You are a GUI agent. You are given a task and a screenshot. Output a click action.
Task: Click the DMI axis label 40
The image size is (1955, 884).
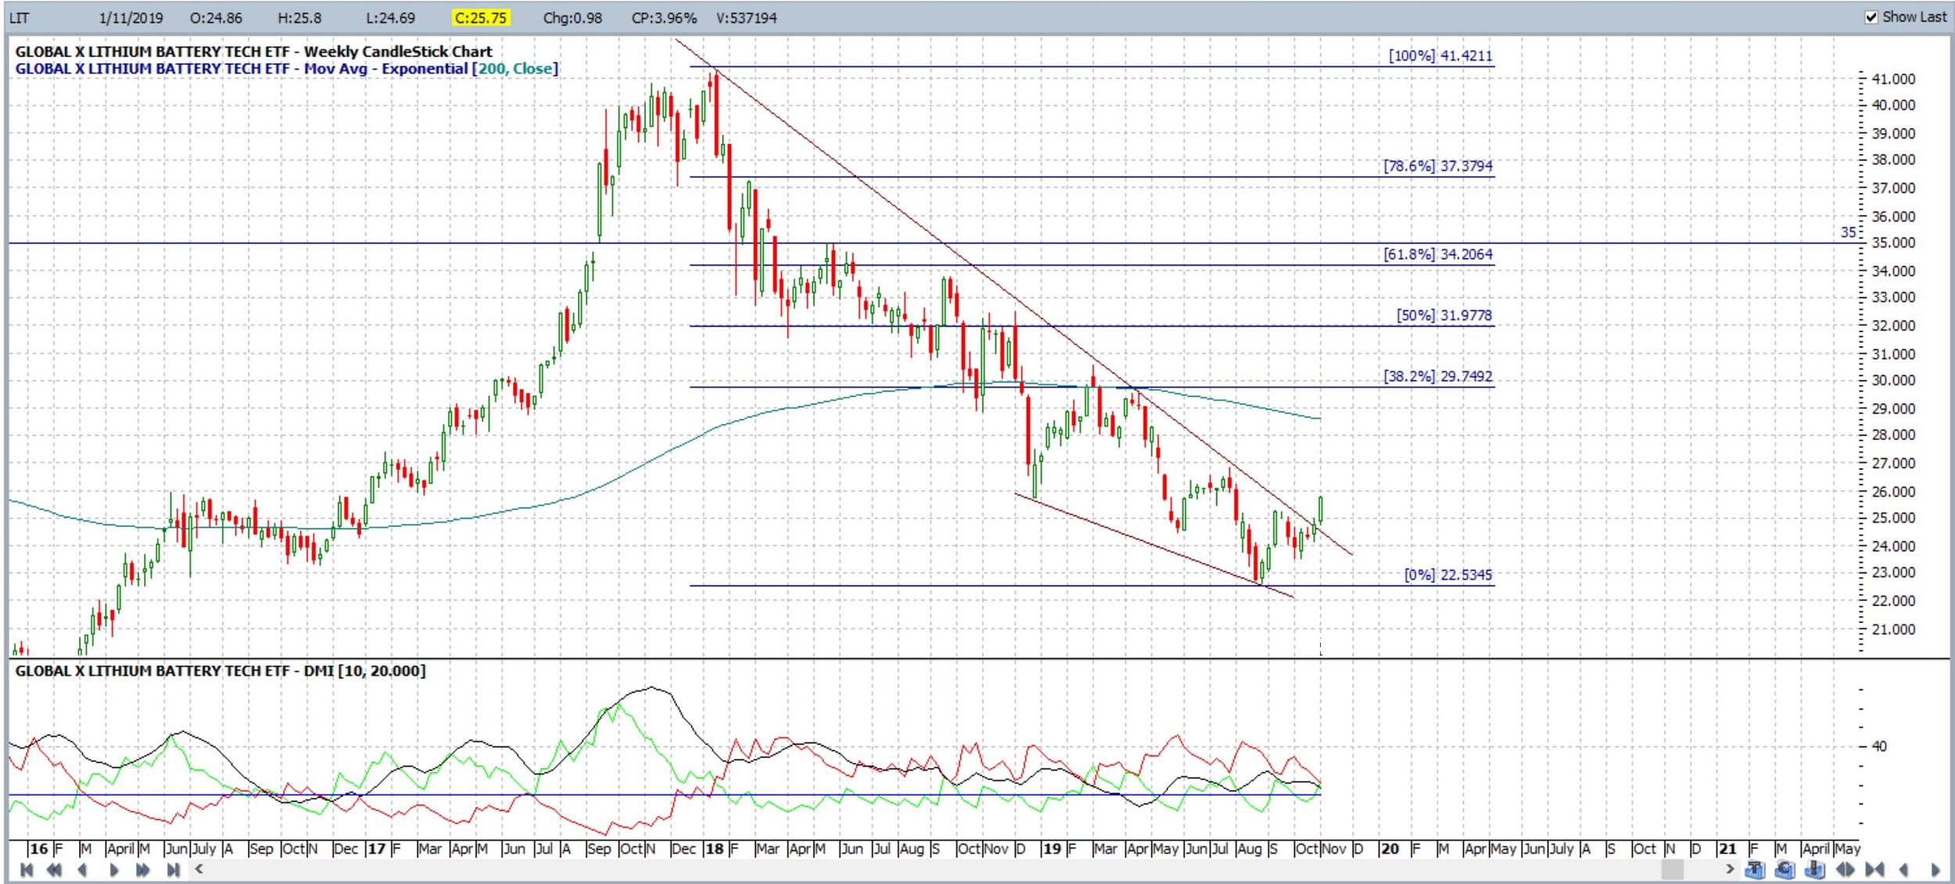tap(1878, 746)
